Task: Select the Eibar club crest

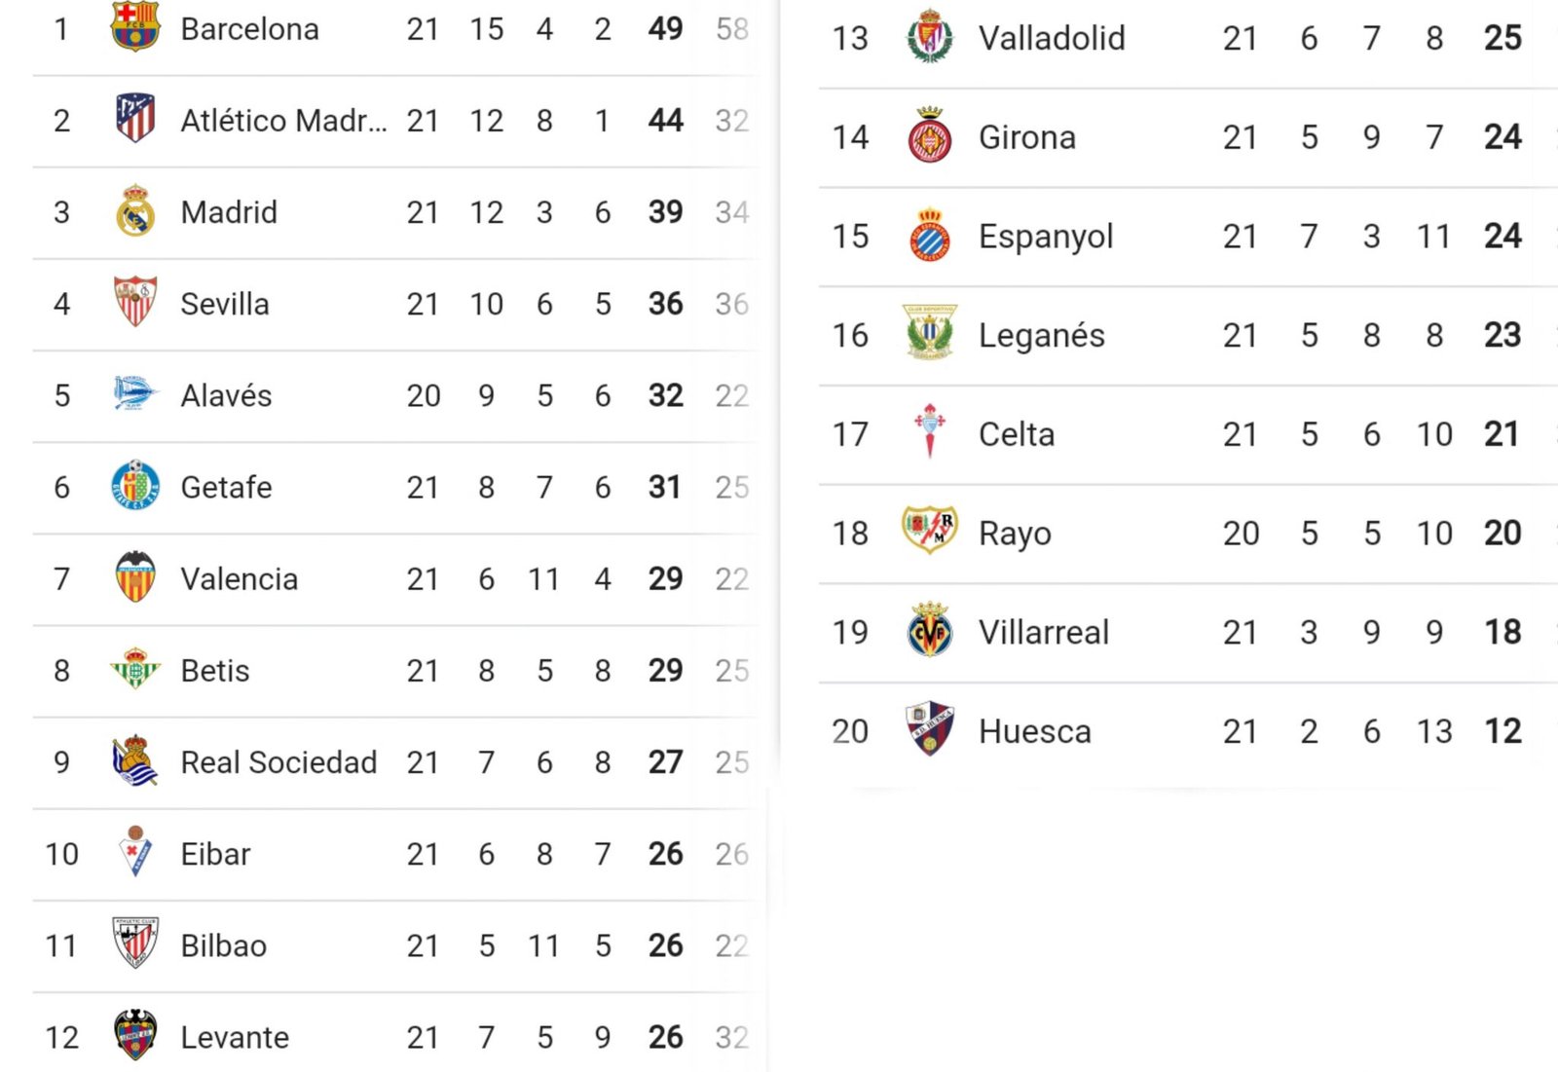Action: pyautogui.click(x=135, y=853)
